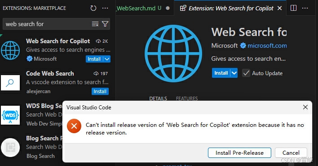Open the DETAILS tab

[x=158, y=99]
